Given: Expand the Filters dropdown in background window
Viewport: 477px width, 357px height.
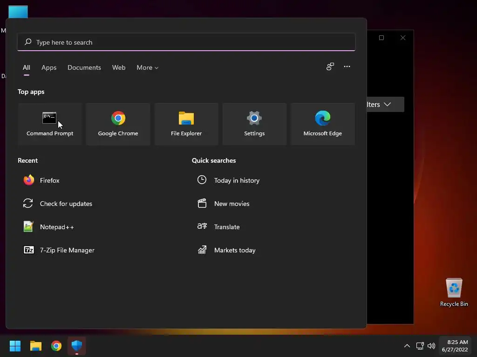Looking at the screenshot, I should tap(385, 105).
